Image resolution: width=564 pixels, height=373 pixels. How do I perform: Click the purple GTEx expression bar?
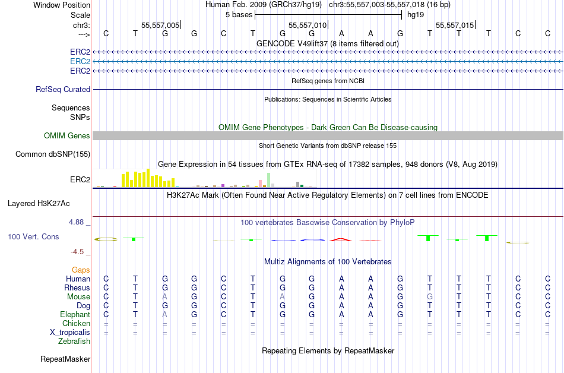click(x=223, y=185)
